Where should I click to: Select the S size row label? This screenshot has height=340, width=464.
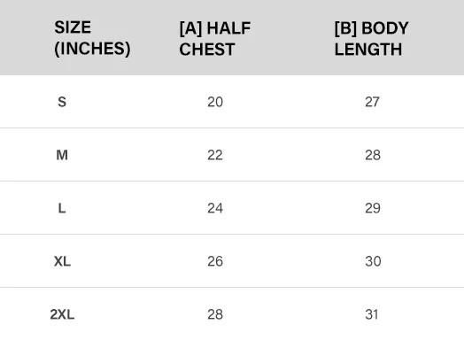62,102
